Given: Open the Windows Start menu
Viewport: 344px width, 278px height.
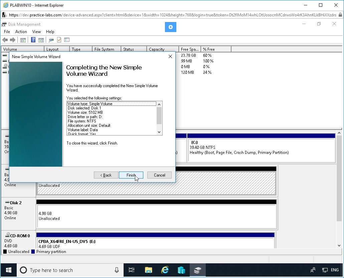Looking at the screenshot, I should pyautogui.click(x=9, y=270).
